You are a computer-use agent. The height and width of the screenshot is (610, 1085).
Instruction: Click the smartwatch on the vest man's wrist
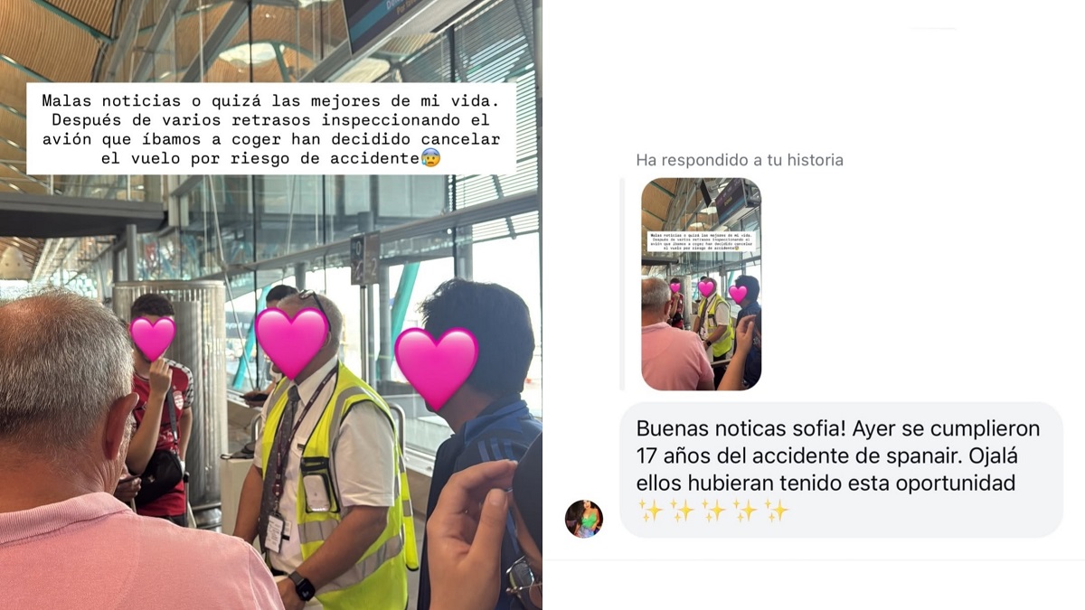[303, 587]
